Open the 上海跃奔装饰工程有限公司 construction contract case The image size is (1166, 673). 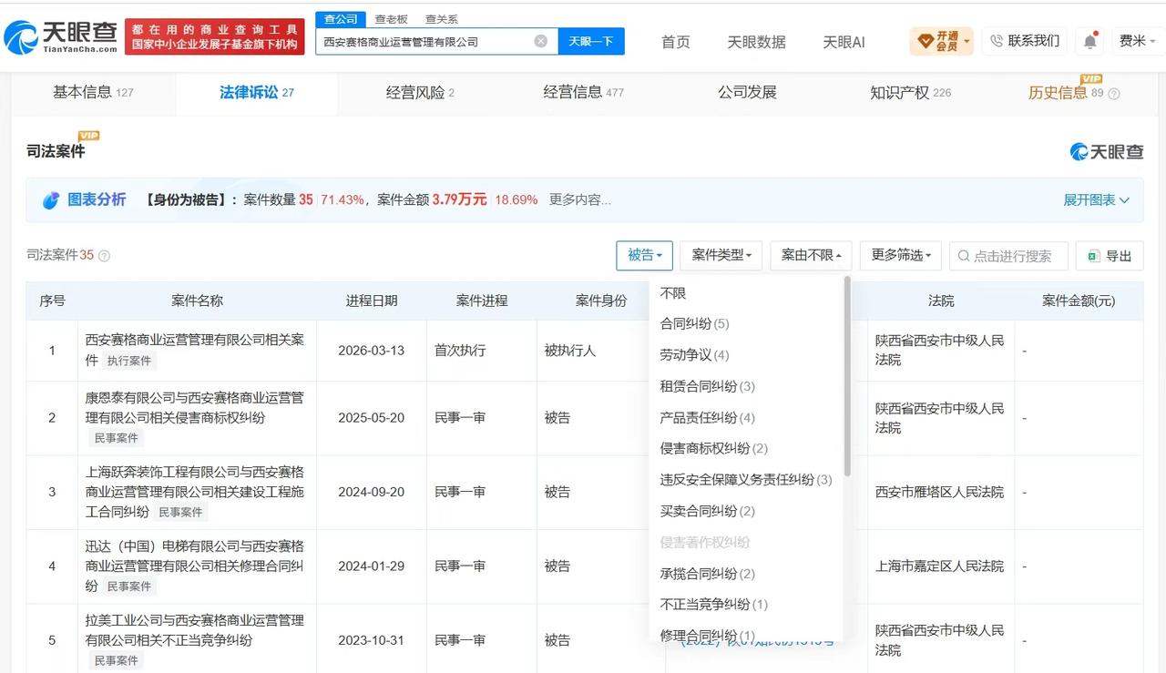pos(194,492)
